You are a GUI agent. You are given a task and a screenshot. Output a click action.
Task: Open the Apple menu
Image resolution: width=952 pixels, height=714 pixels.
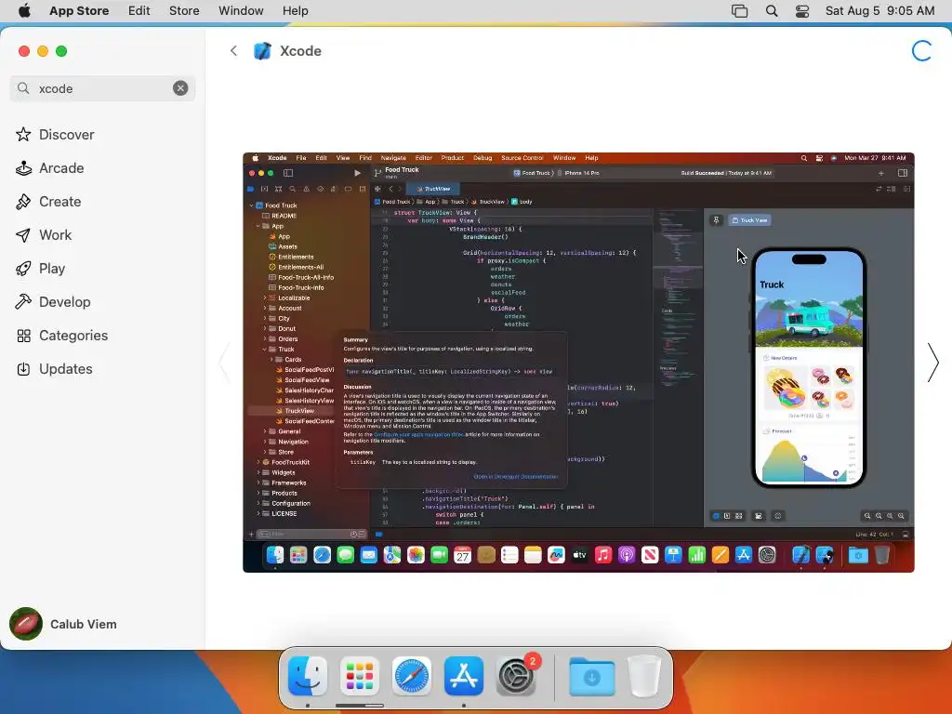[x=24, y=11]
